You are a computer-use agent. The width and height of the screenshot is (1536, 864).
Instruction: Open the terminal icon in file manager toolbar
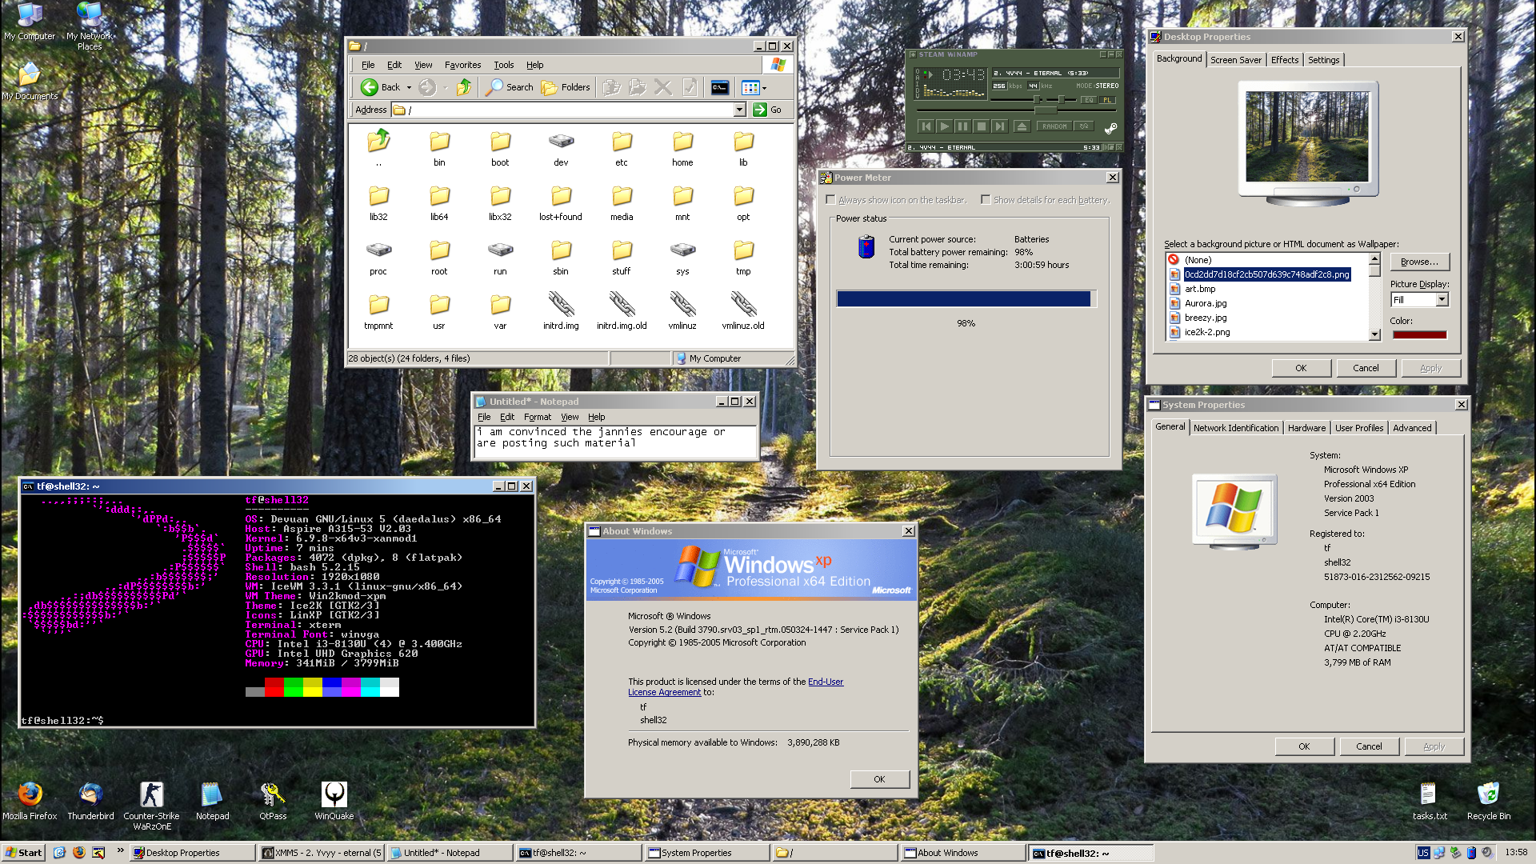point(719,87)
